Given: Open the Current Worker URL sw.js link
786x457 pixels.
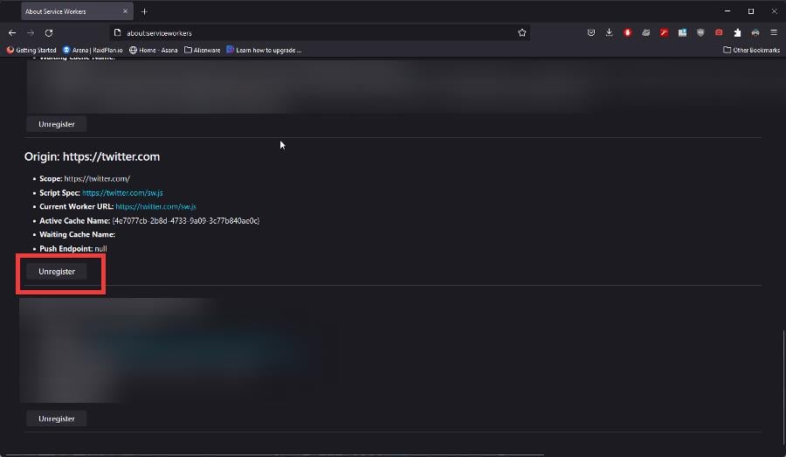Looking at the screenshot, I should (x=156, y=207).
